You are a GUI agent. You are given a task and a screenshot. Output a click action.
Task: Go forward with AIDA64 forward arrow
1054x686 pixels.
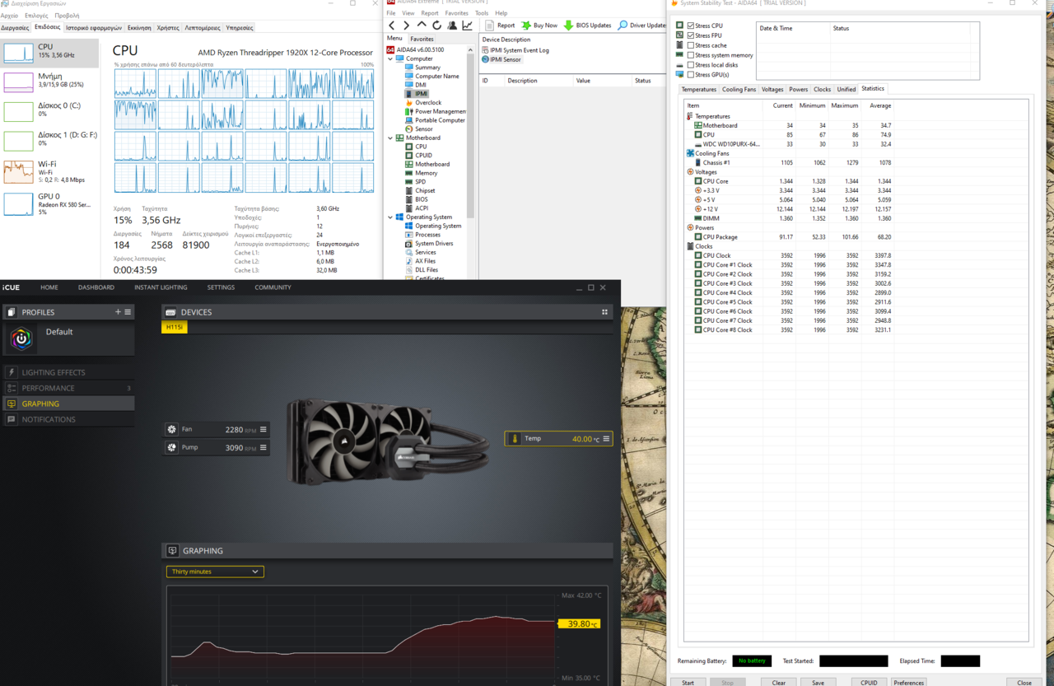[407, 26]
